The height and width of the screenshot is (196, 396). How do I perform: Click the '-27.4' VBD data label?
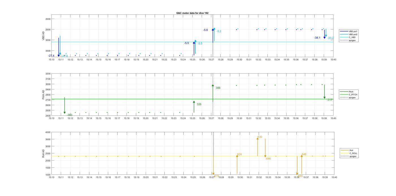pos(51,56)
